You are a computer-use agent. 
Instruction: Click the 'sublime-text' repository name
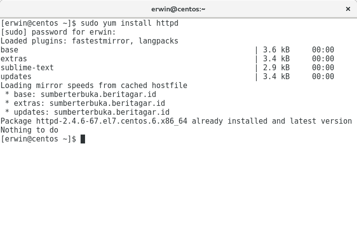(27, 68)
